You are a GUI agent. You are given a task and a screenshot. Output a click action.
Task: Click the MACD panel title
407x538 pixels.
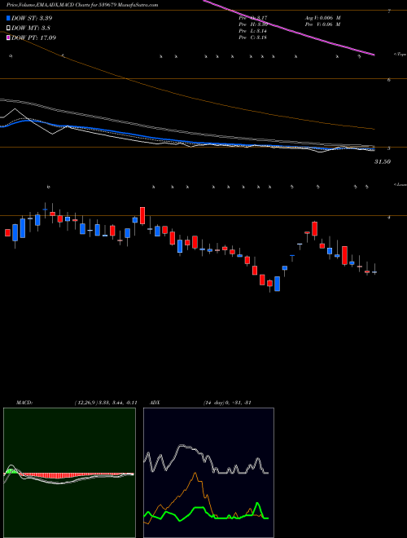pos(24,403)
